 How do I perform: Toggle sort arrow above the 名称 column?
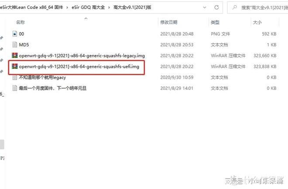pyautogui.click(x=86, y=18)
